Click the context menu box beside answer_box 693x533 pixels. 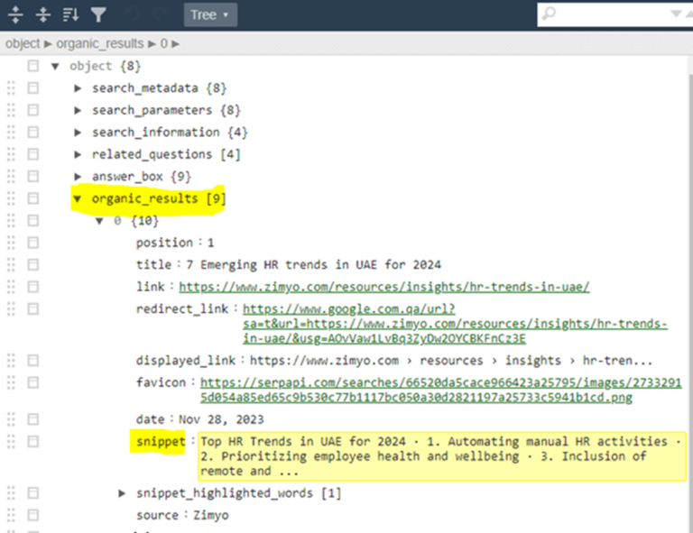[33, 176]
